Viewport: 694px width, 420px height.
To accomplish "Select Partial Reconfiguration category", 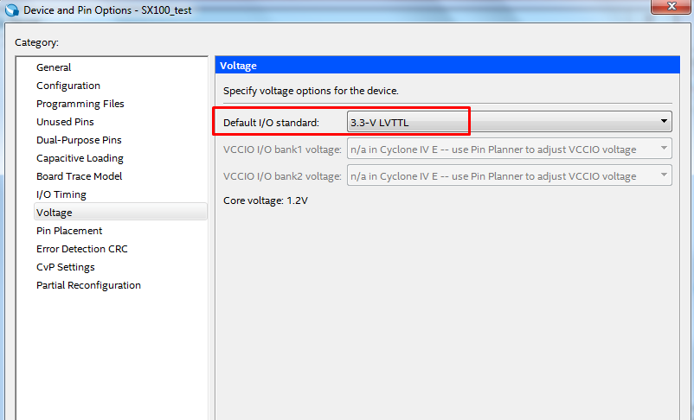I will pos(88,284).
